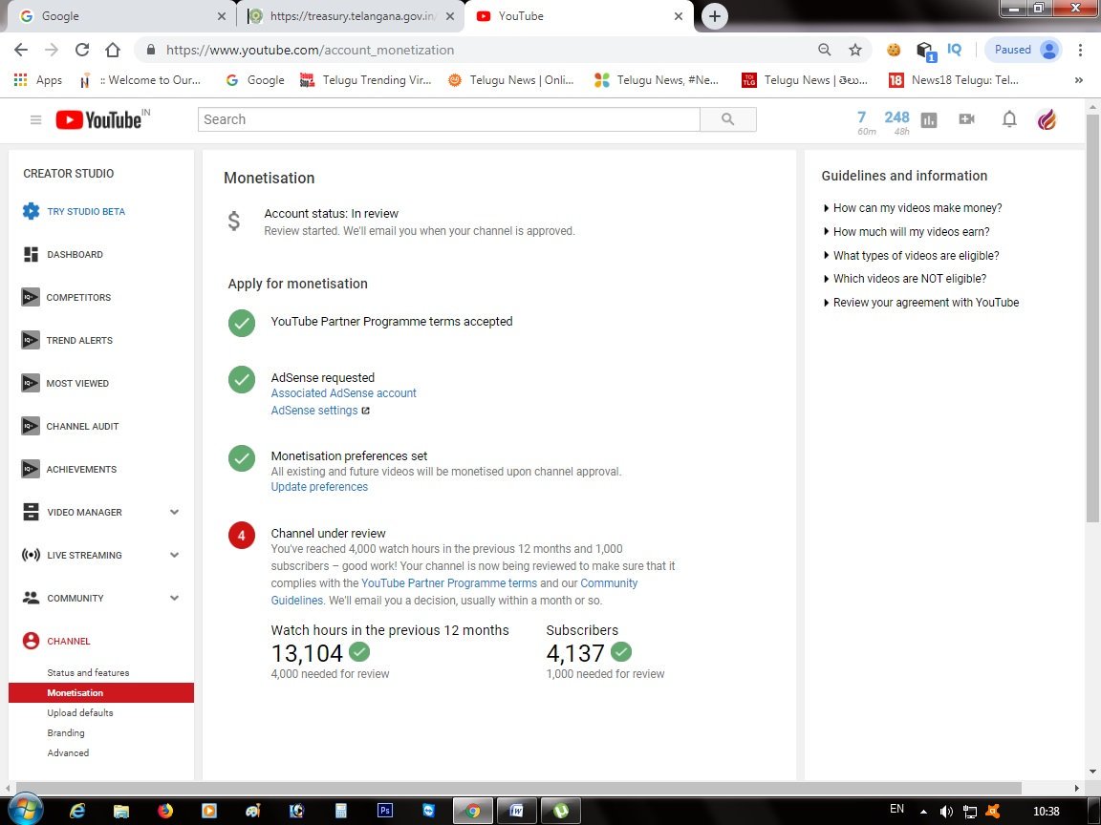This screenshot has width=1101, height=825.
Task: Click the vertical page scrollbar
Action: tap(1091, 319)
